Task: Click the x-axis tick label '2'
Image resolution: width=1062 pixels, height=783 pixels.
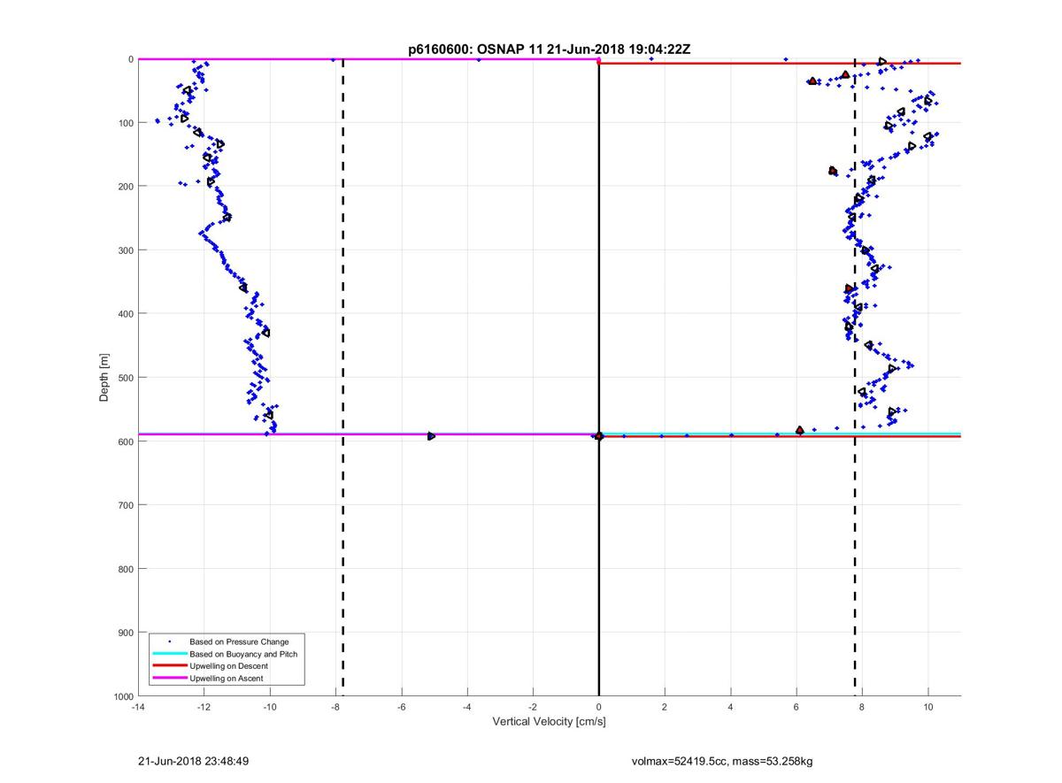Action: (x=665, y=707)
